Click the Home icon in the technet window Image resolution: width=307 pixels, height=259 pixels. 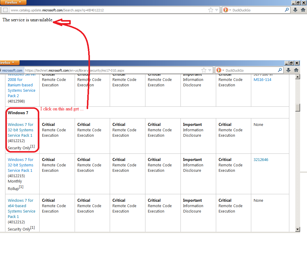pyautogui.click(x=296, y=70)
